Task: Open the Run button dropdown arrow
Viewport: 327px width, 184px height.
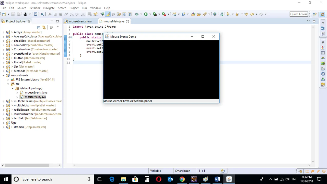Action: coord(150,14)
